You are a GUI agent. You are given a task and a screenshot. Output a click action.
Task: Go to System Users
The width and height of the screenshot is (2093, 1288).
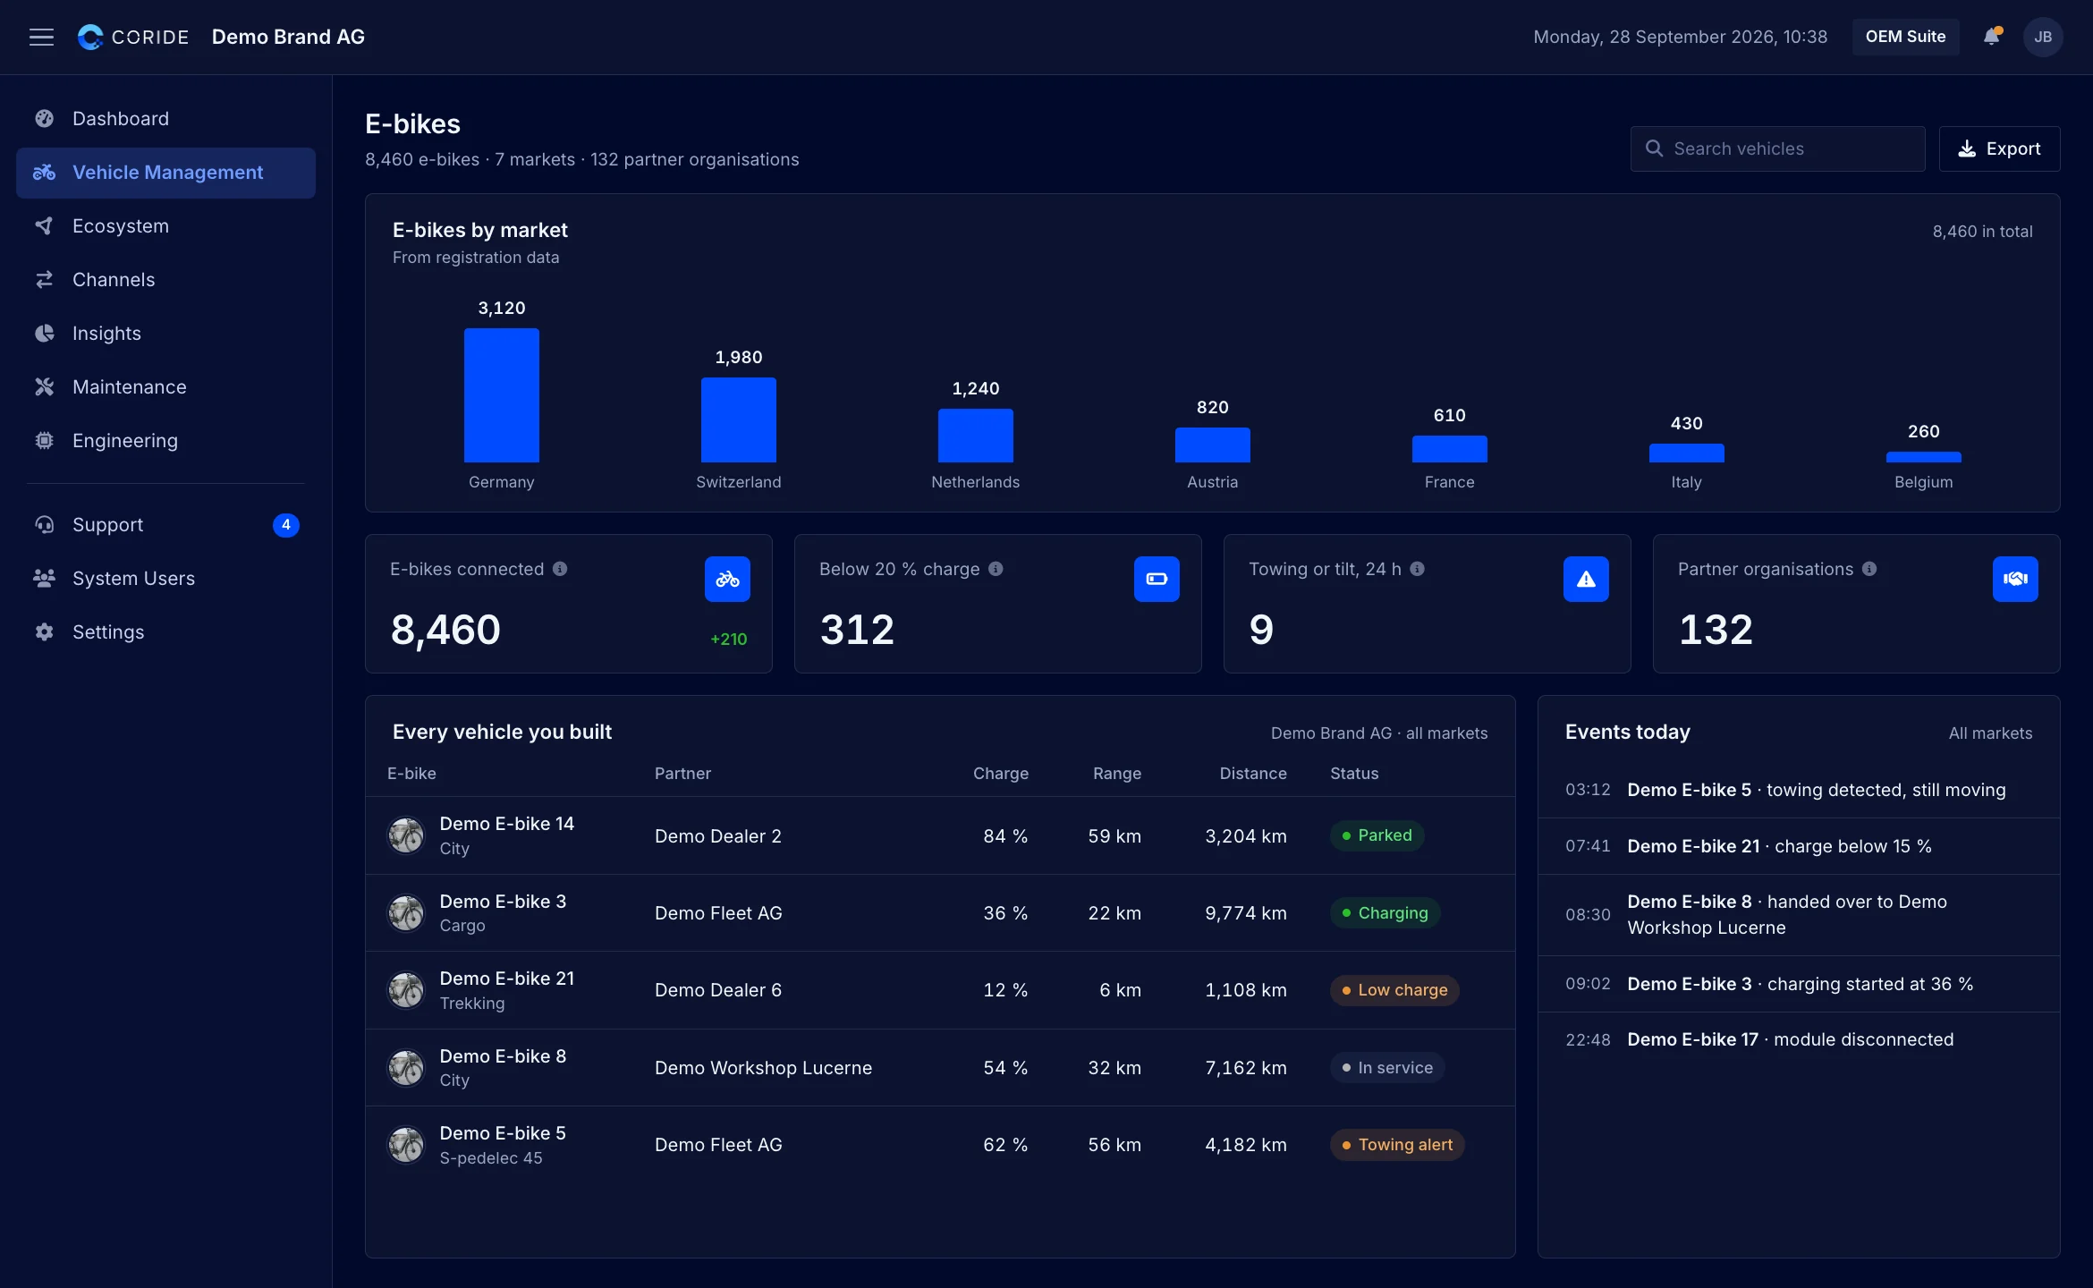pos(165,579)
